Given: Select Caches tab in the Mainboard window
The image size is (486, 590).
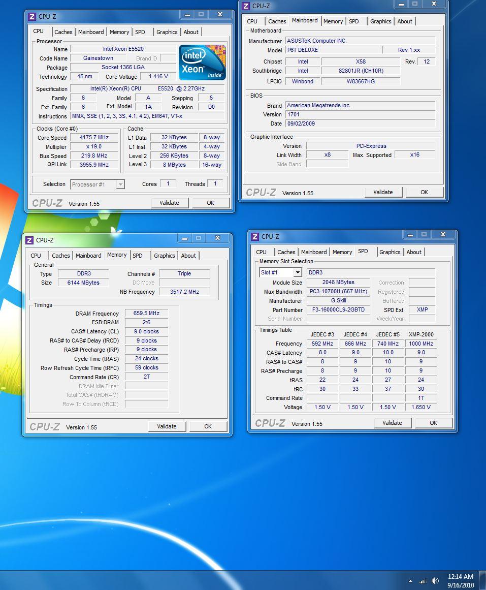Looking at the screenshot, I should pyautogui.click(x=277, y=21).
